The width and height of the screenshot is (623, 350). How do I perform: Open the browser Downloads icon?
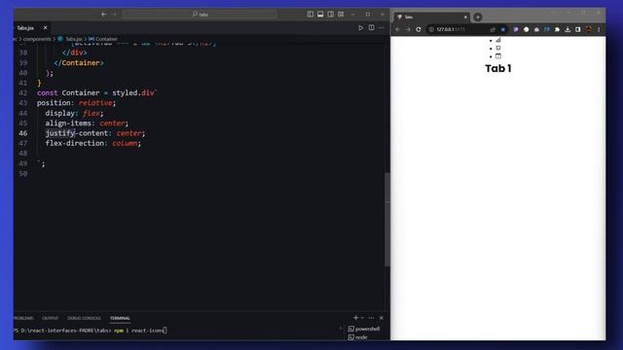[x=568, y=29]
